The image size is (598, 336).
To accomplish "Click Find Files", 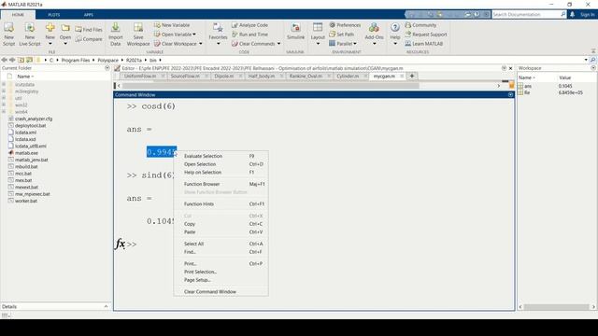I will coord(89,29).
